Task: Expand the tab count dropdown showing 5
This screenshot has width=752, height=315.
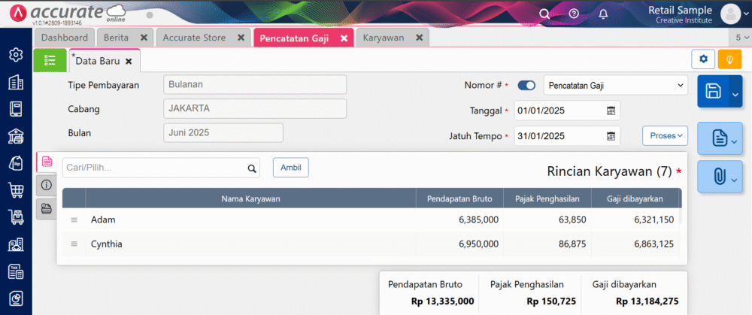Action: pos(741,38)
